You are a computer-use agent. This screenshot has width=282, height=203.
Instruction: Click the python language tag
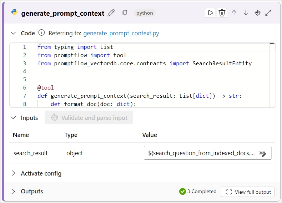point(145,13)
